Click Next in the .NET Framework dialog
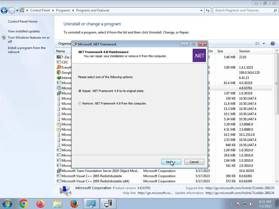Image resolution: width=279 pixels, height=209 pixels. 171,162
